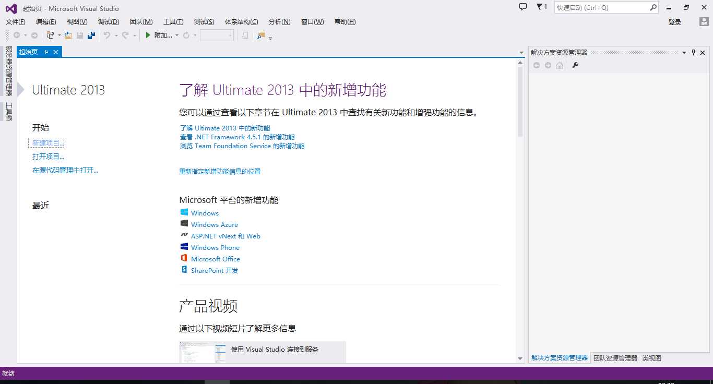Open Properties via the wrench icon

(575, 65)
